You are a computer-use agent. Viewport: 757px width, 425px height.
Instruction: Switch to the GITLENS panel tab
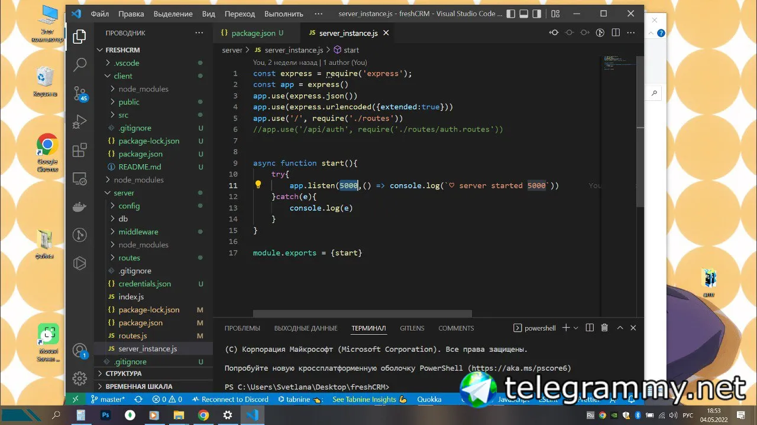(x=412, y=328)
